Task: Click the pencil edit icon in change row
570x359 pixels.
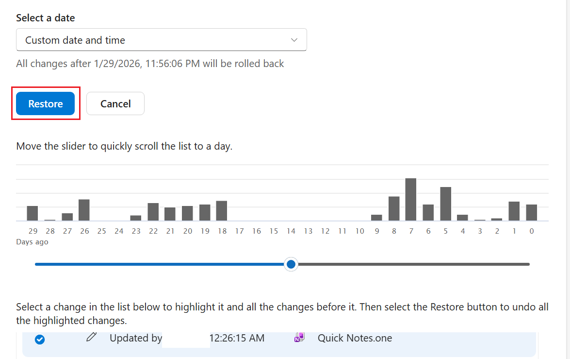Action: 92,337
